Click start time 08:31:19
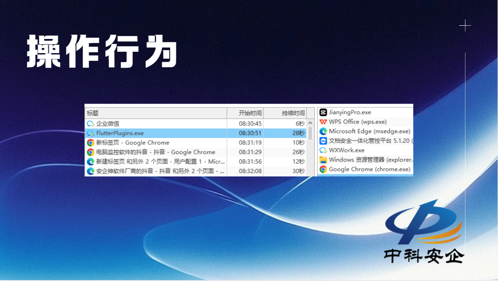This screenshot has height=281, width=498. [250, 143]
